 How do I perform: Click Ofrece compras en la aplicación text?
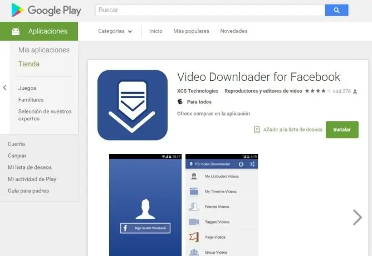click(x=213, y=114)
